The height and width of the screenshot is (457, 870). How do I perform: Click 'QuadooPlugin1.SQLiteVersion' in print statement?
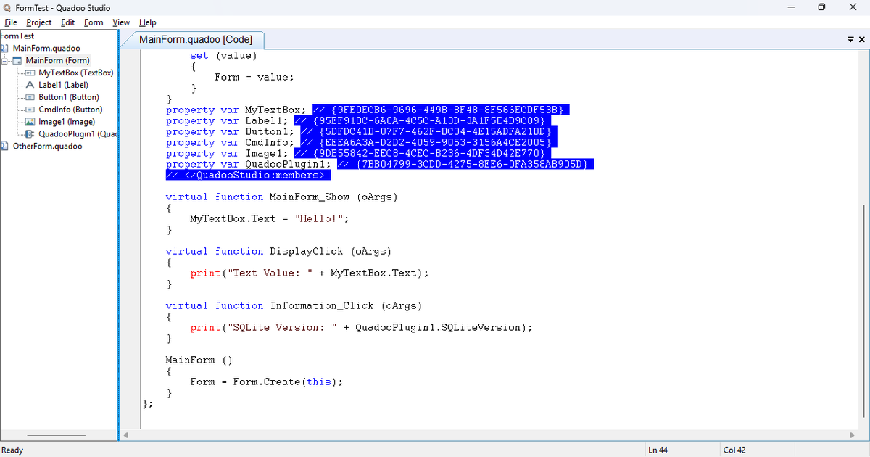point(438,327)
